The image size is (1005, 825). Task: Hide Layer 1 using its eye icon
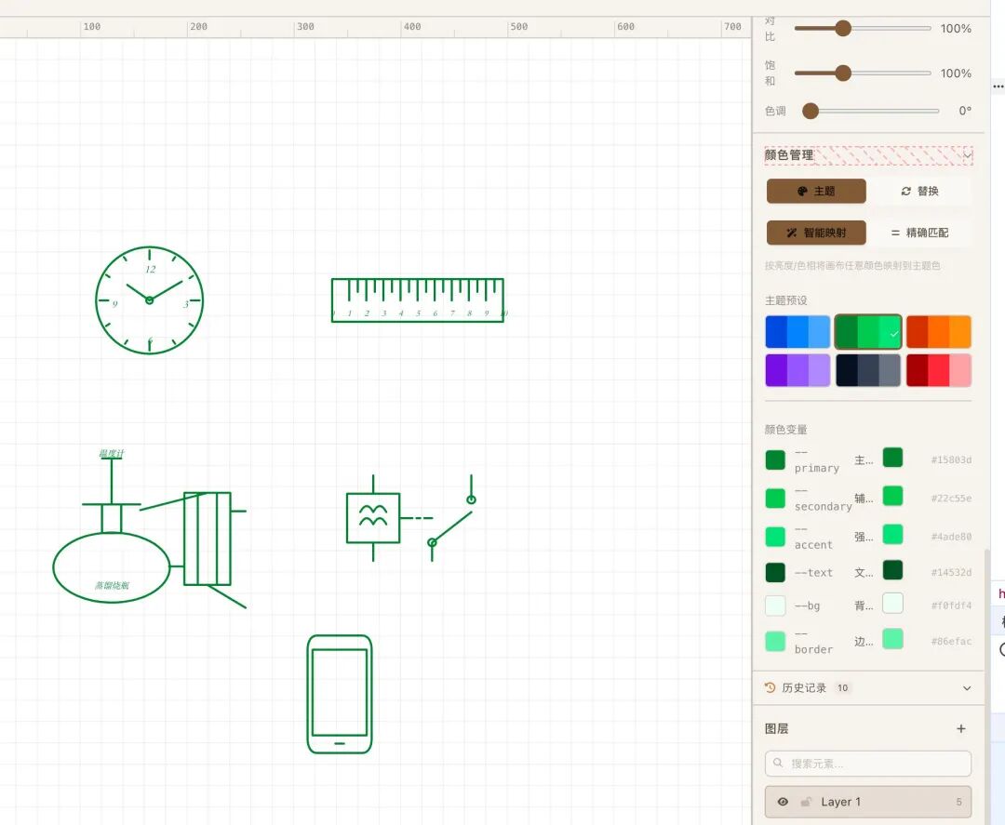[783, 802]
